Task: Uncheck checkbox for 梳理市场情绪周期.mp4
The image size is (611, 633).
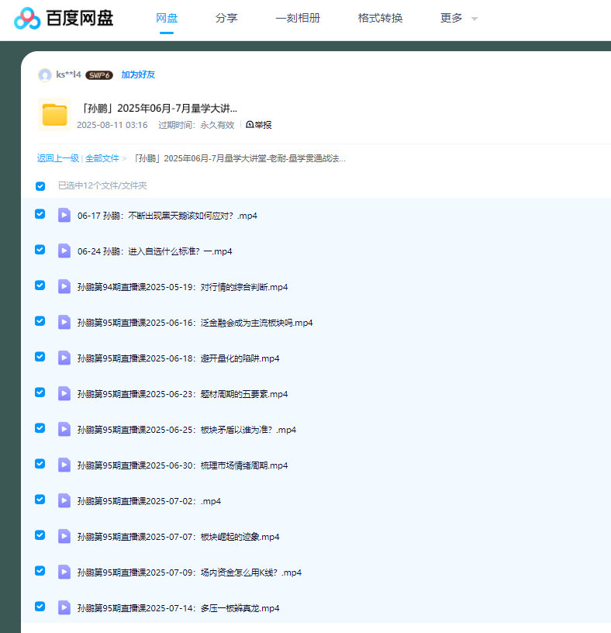Action: click(x=40, y=464)
